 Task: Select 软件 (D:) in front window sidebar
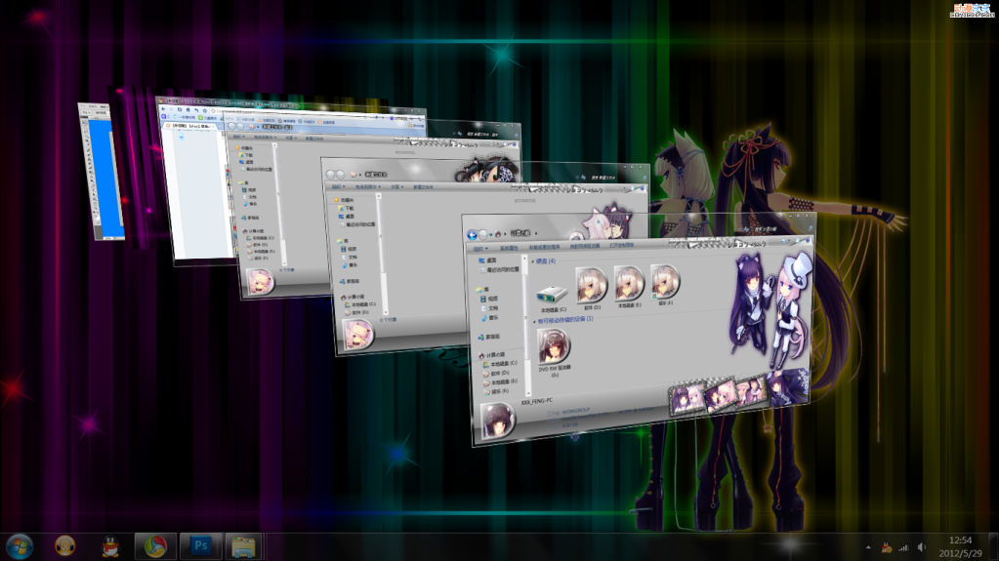coord(497,373)
